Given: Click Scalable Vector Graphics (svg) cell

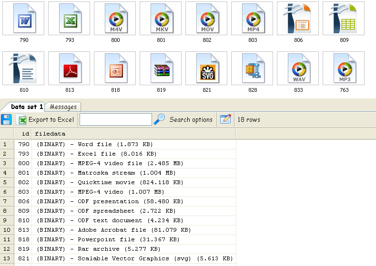Looking at the screenshot, I should 134,258.
